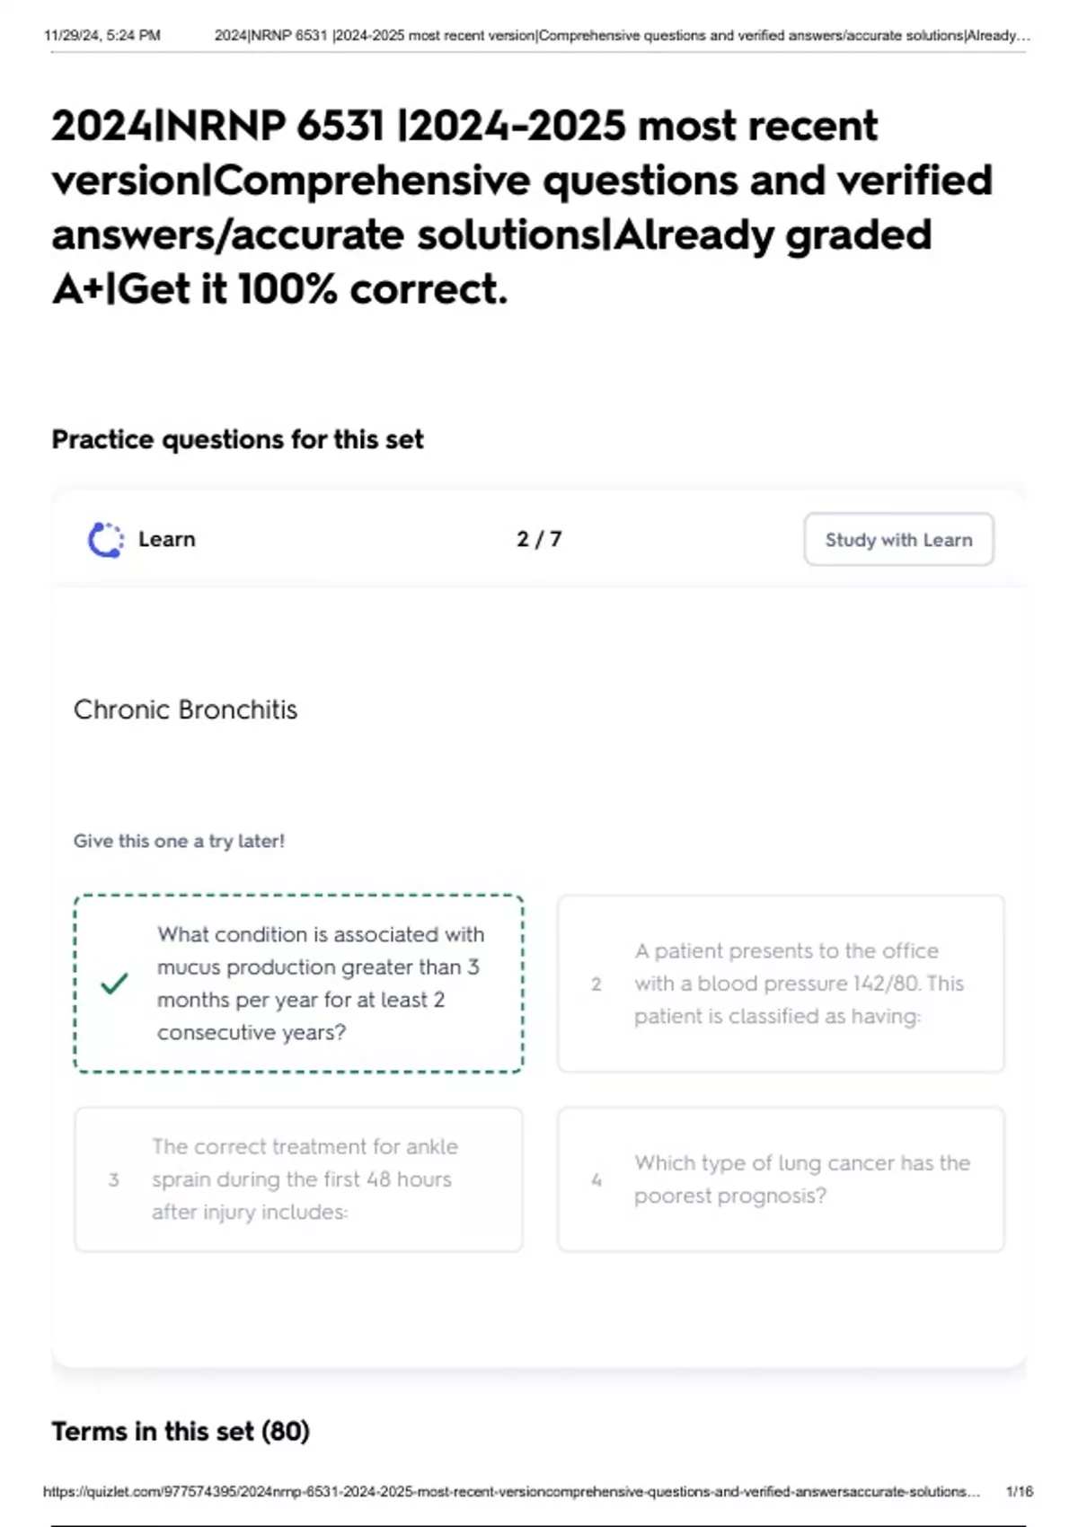This screenshot has height=1527, width=1078.
Task: Select the lung cancer prognosis answer text
Action: 801,1179
